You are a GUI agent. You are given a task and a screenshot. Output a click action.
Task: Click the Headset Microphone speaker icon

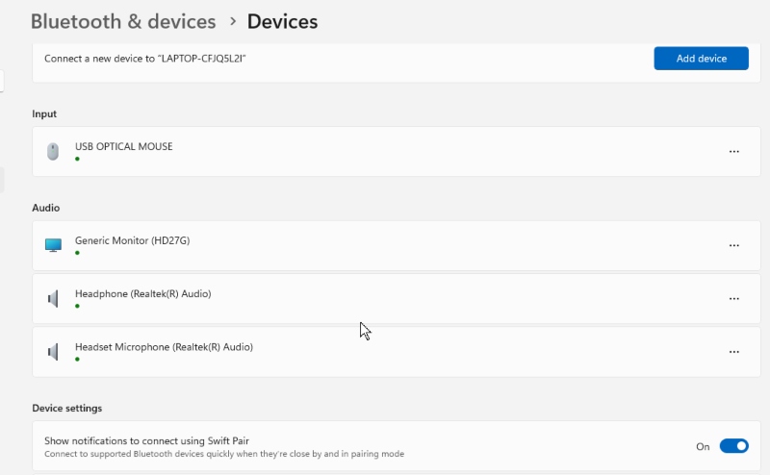point(53,352)
